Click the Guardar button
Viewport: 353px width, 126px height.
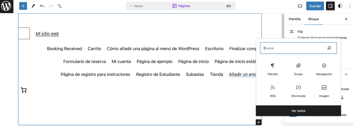click(x=315, y=6)
